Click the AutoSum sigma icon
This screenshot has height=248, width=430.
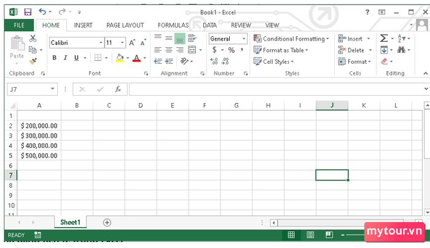coord(384,38)
